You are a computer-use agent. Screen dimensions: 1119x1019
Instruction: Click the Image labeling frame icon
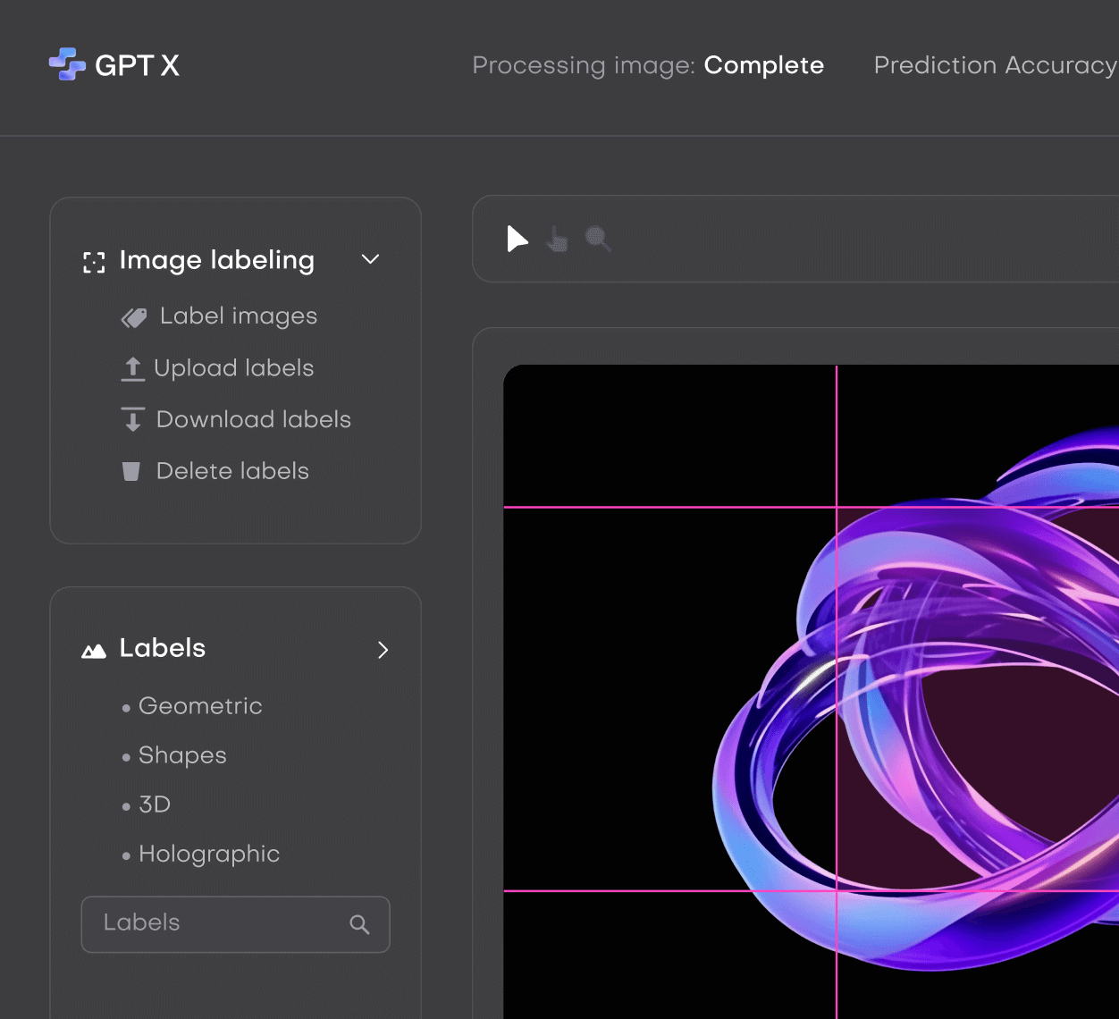(x=93, y=261)
